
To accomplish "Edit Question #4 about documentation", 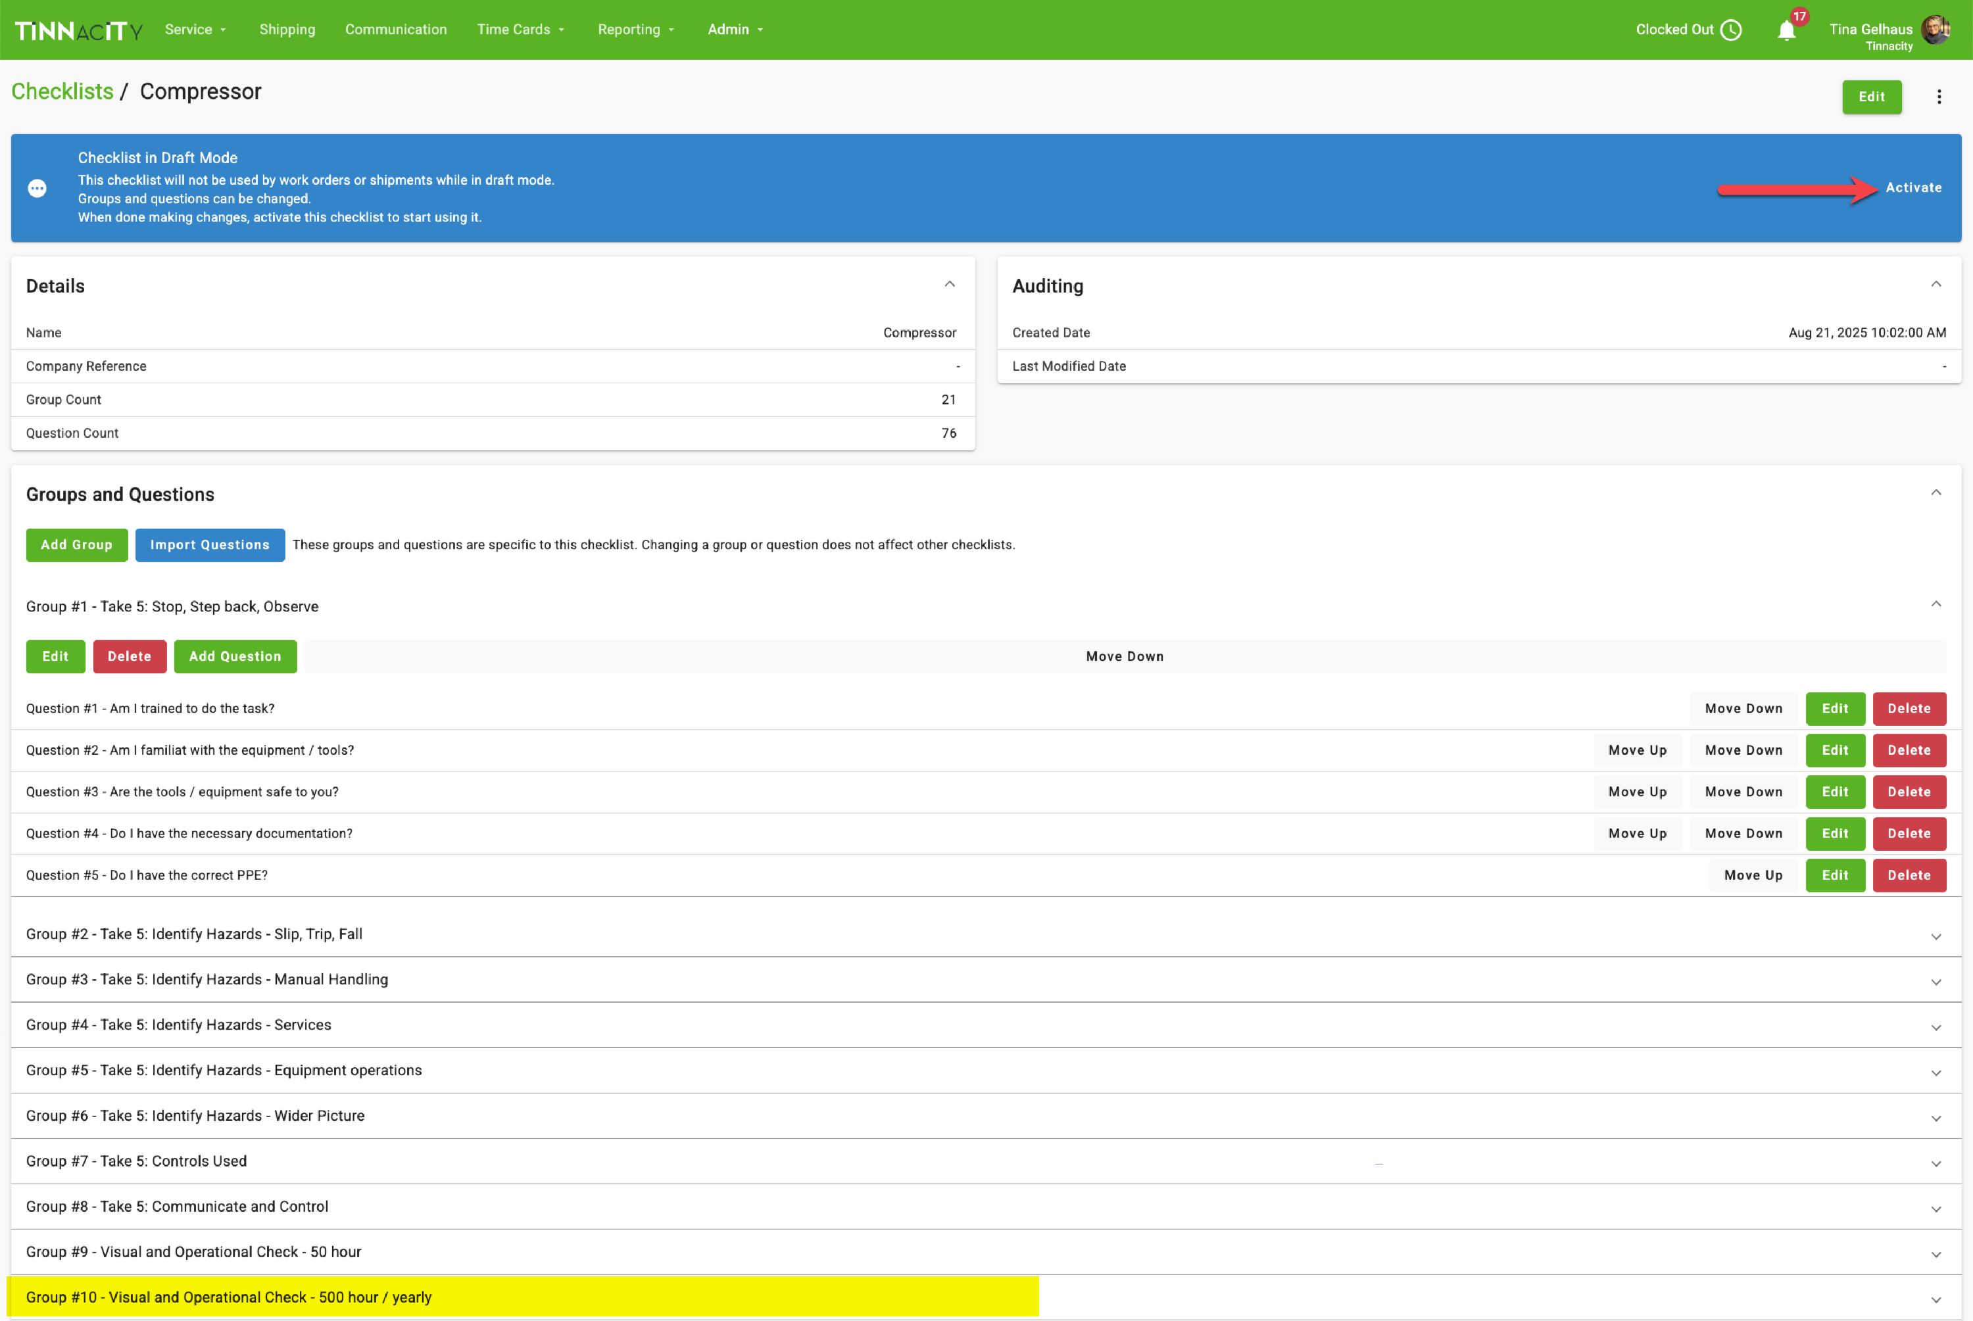I will tap(1835, 834).
